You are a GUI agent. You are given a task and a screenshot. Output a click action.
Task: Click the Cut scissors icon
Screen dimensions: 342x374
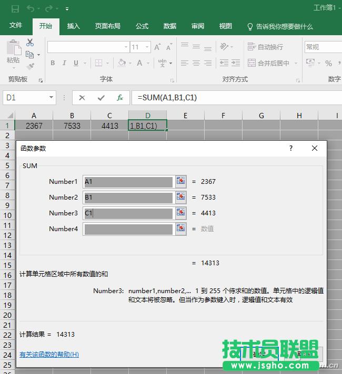[x=30, y=43]
